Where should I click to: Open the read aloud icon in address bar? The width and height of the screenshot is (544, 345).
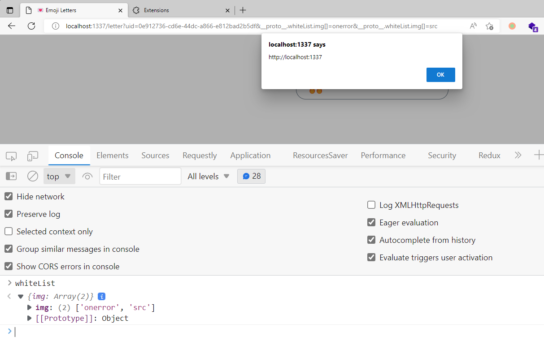[473, 26]
